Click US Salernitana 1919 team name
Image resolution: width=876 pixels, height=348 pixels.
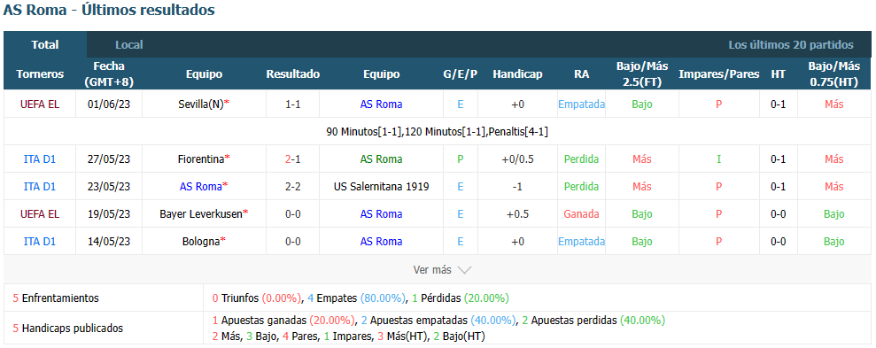(x=382, y=187)
